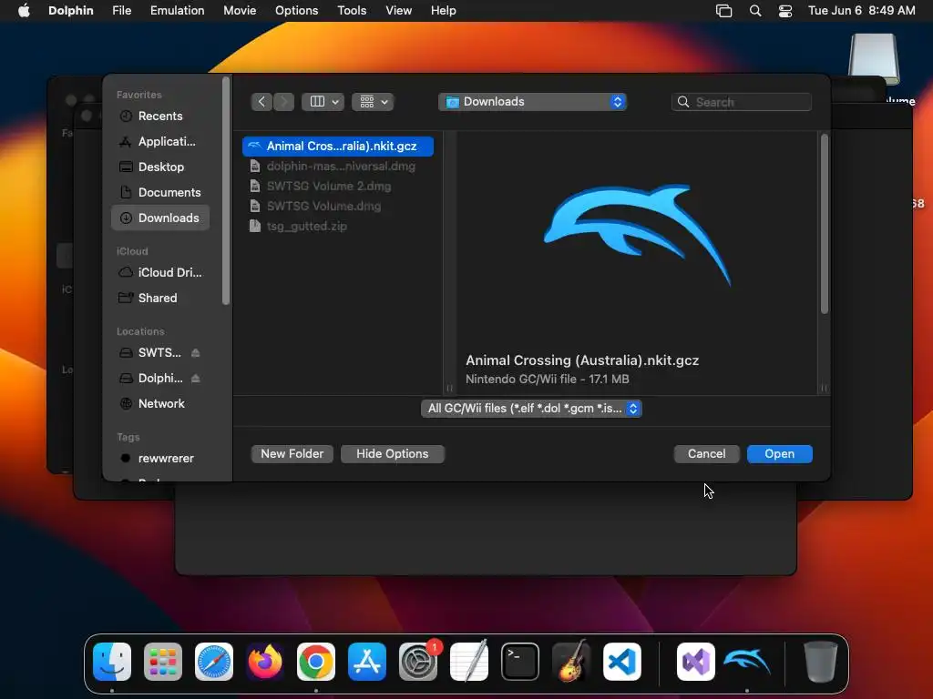Open the Emulation menu

click(x=177, y=10)
